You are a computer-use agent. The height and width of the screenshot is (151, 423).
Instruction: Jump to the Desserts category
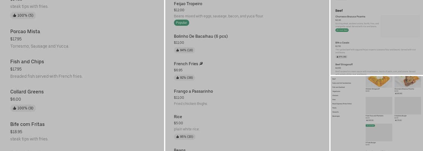[335, 112]
